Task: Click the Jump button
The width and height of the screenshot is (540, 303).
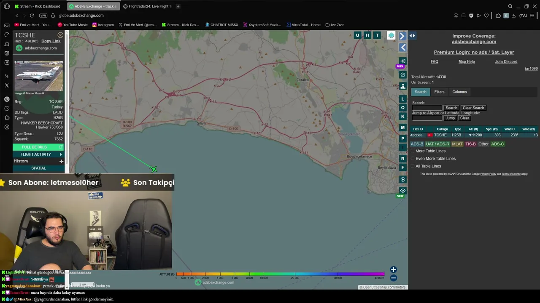Action: 450,118
